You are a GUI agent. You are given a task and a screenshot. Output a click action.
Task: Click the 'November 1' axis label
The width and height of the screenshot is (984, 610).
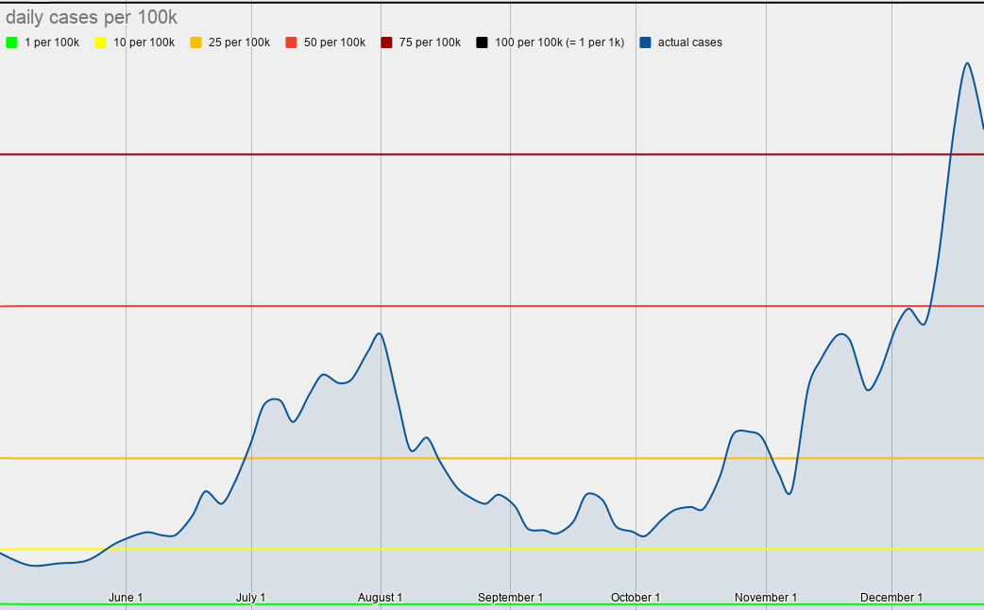(x=766, y=598)
